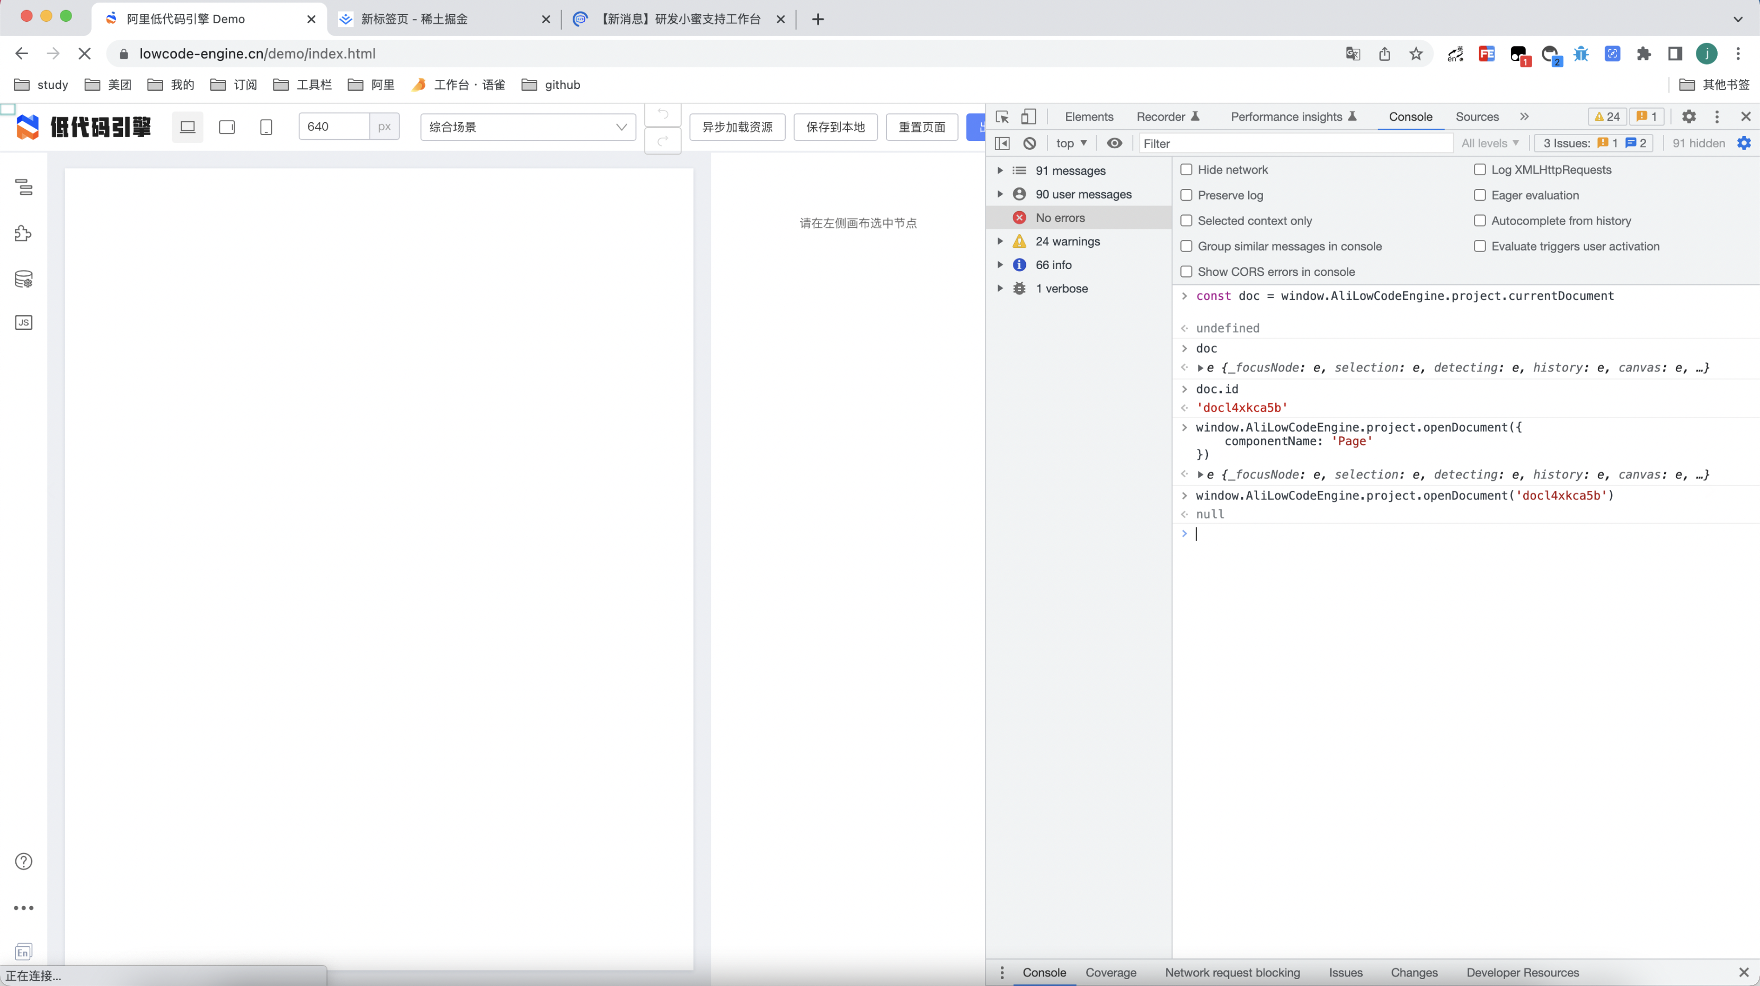
Task: Click the console Filter input field
Action: [x=1295, y=144]
